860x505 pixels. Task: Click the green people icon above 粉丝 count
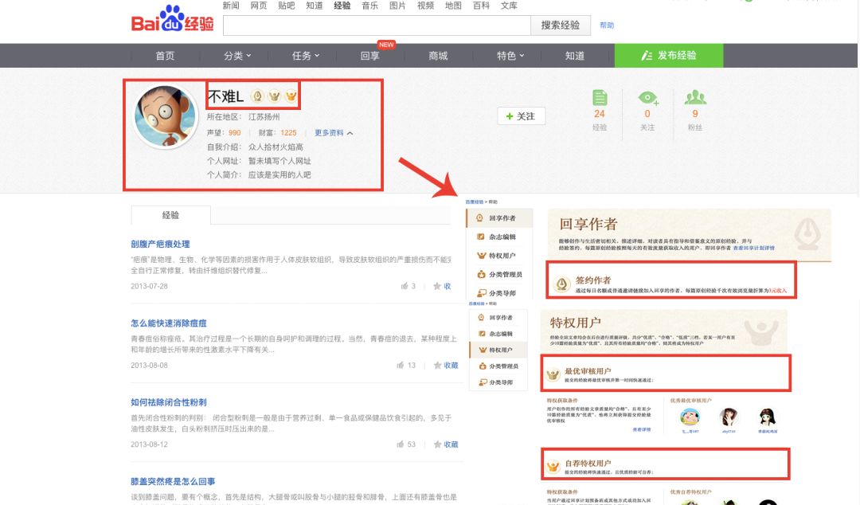[695, 99]
